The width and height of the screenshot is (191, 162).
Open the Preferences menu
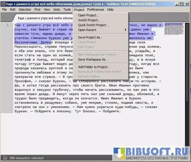[x=95, y=9]
